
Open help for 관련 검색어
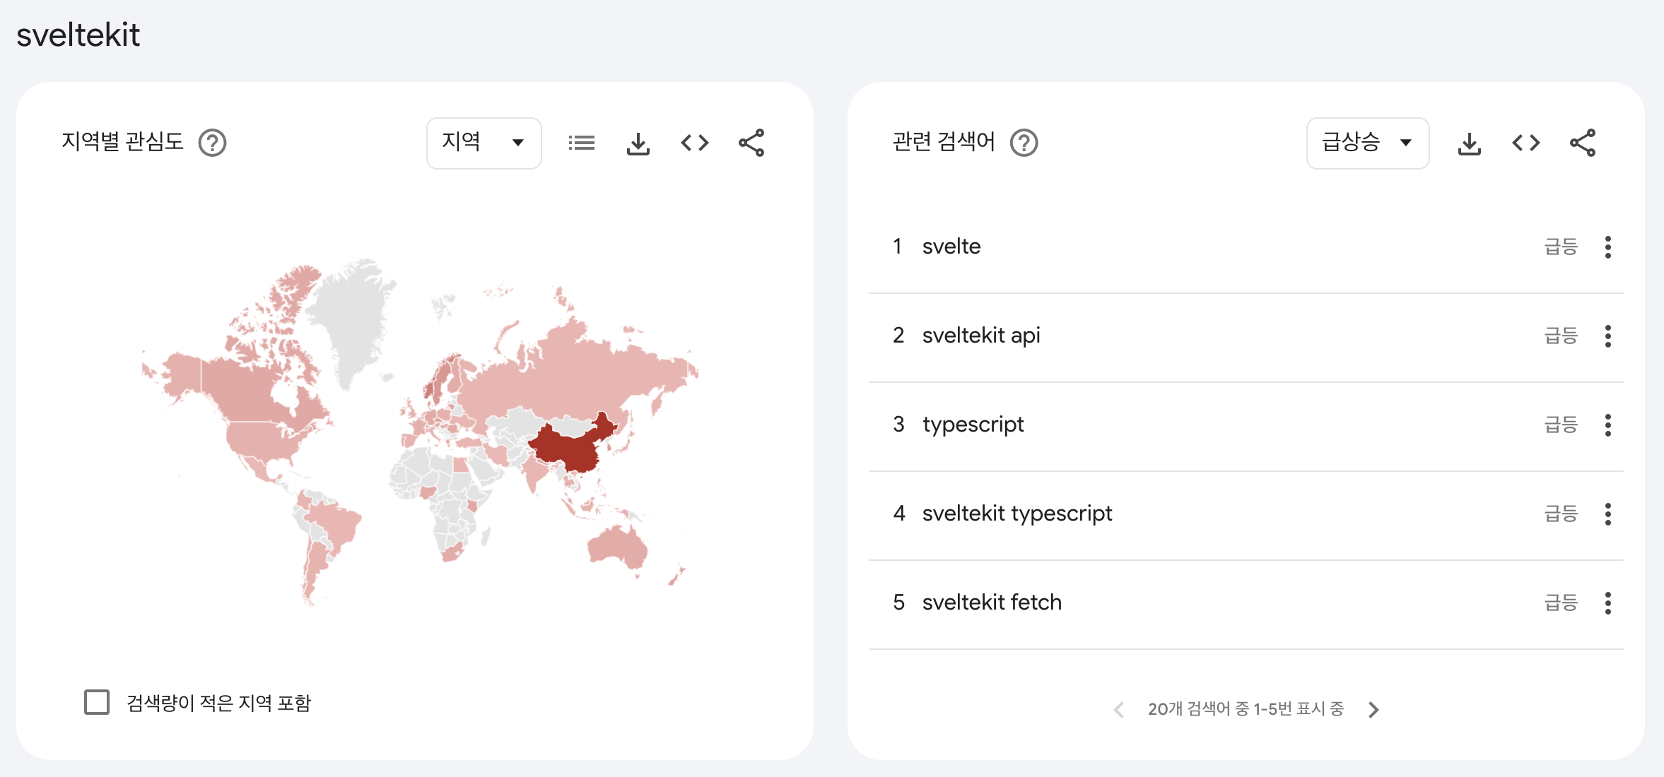tap(1024, 143)
